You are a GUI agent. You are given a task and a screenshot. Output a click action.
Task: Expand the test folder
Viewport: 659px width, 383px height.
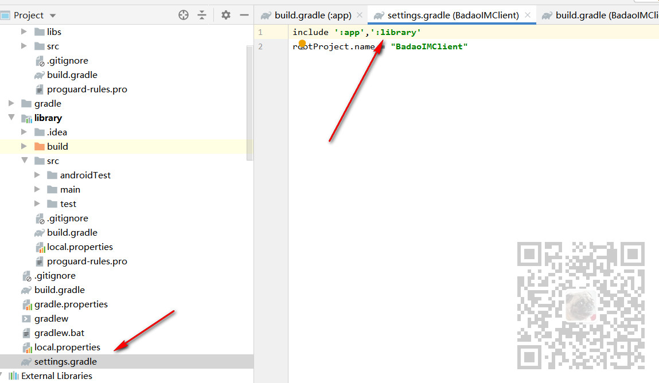point(37,204)
